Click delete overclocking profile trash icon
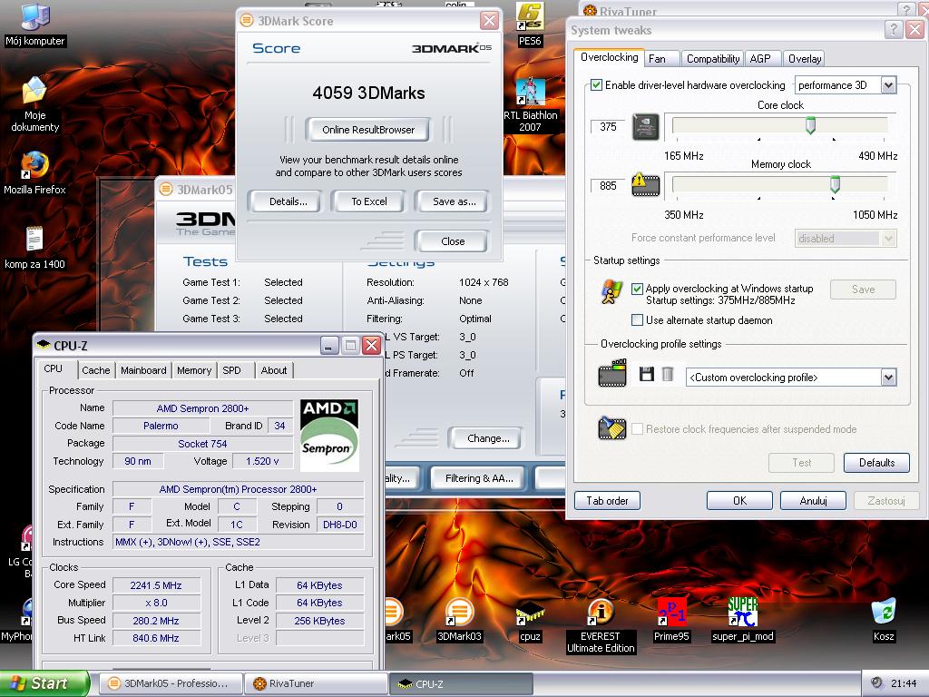The height and width of the screenshot is (697, 929). point(668,374)
